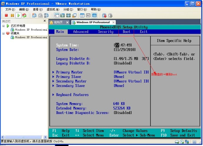Click the green arrow icon beside 已打开电源
203x146 pixels.
coord(8,26)
